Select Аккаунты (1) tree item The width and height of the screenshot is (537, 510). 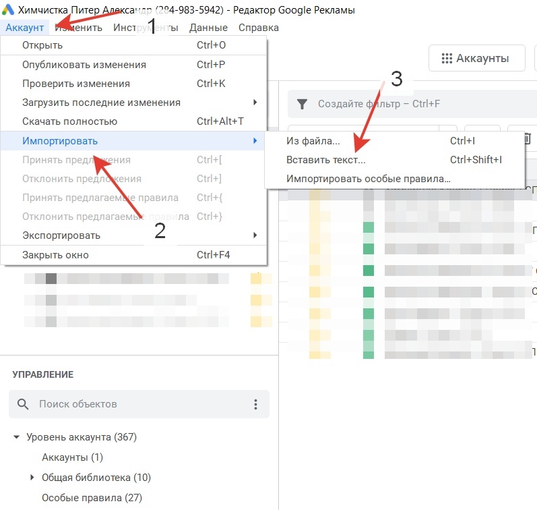(x=72, y=457)
